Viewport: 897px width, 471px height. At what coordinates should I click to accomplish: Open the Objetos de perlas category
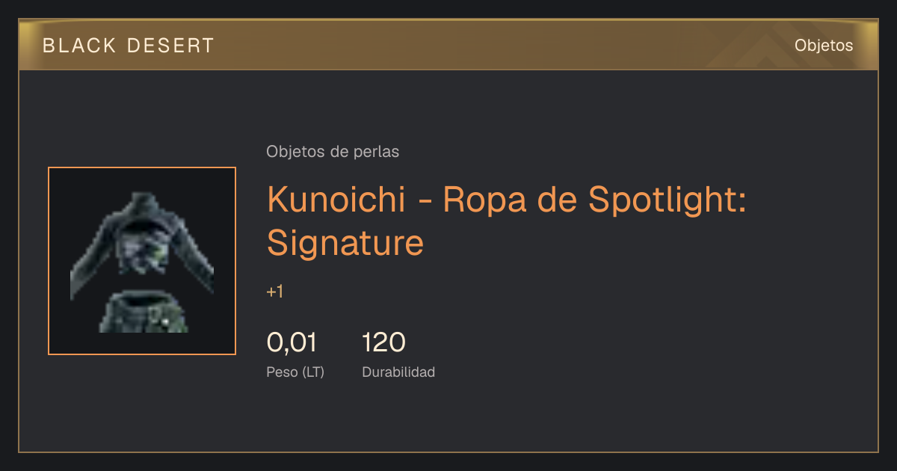pos(333,152)
